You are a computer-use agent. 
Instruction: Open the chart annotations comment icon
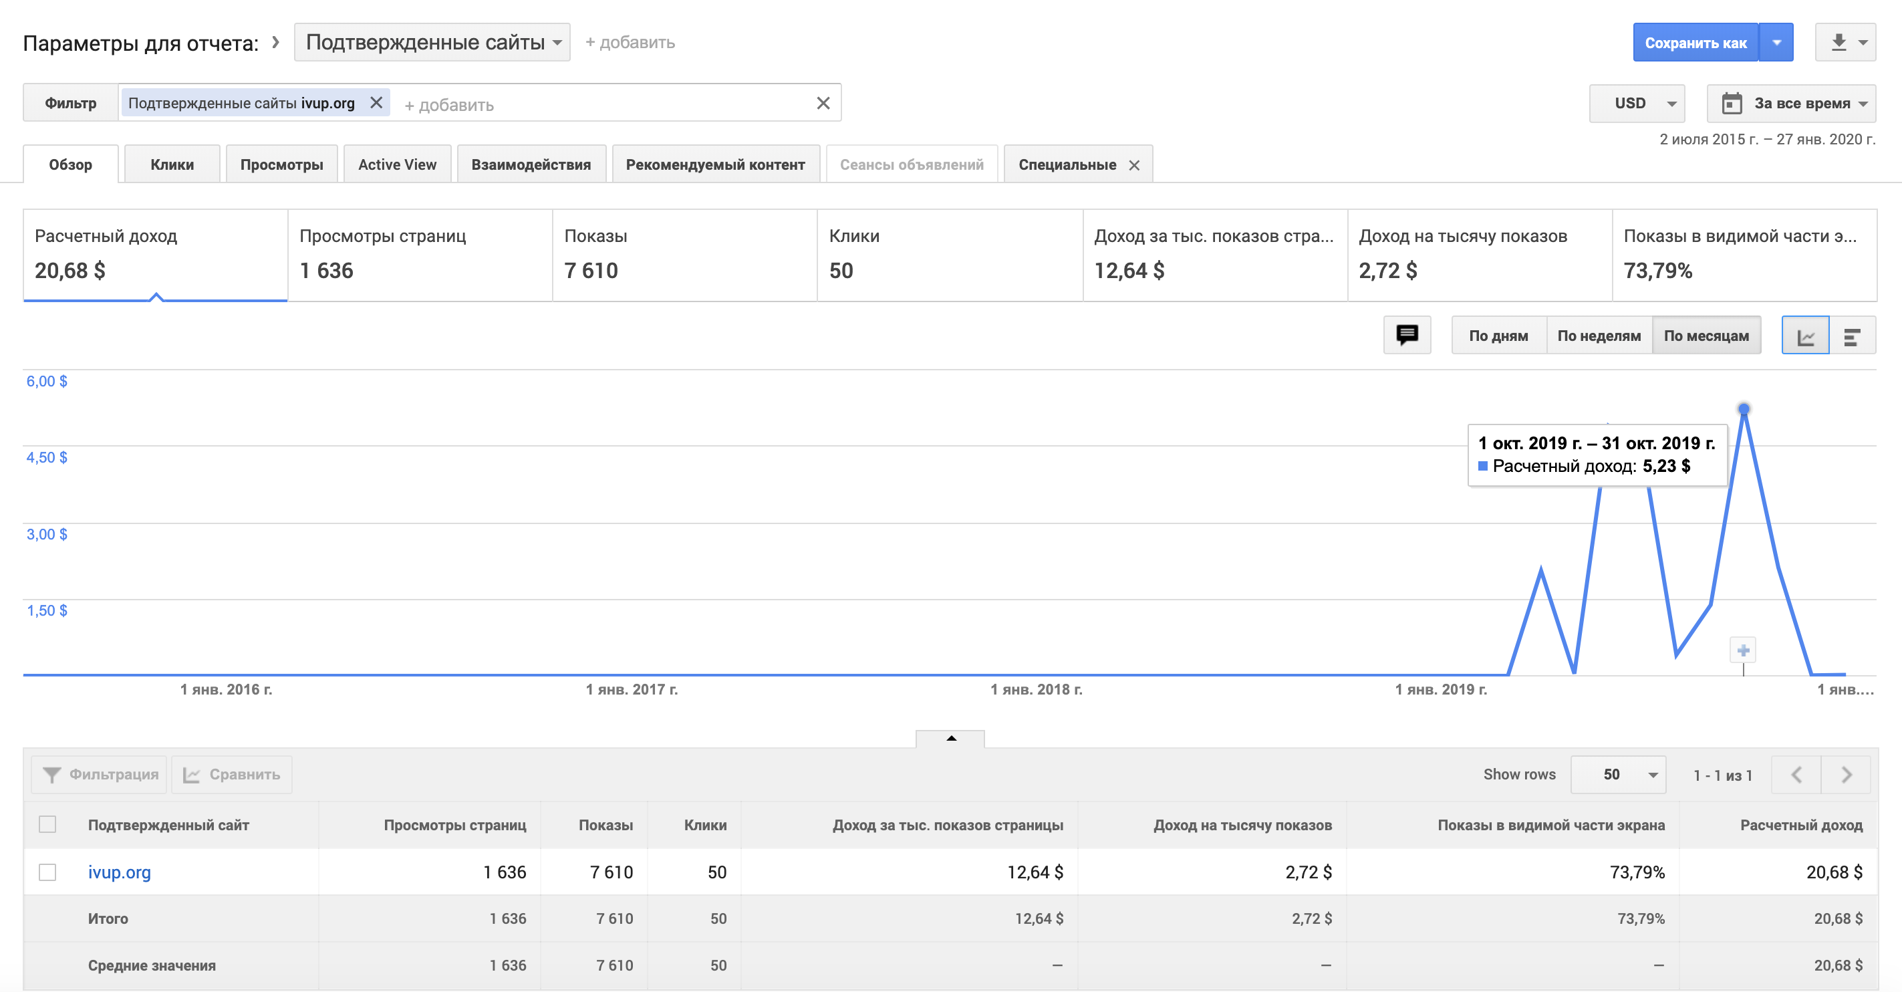coord(1407,336)
